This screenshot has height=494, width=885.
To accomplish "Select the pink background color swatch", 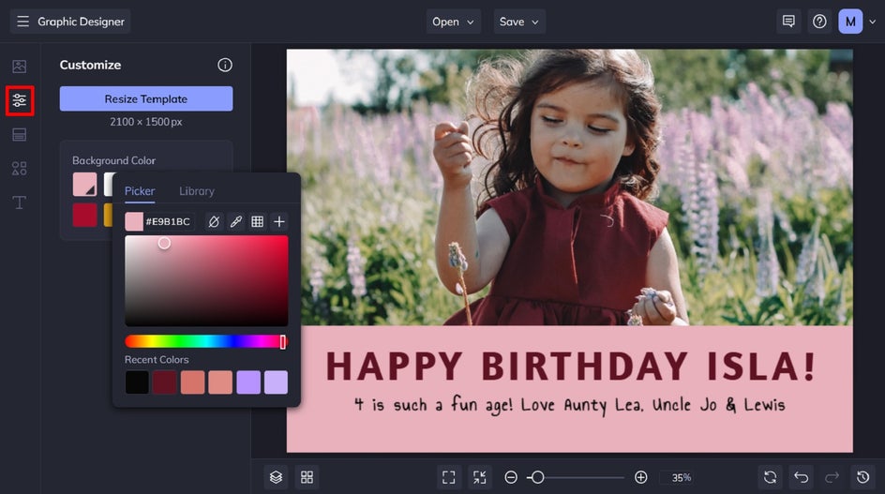I will click(84, 185).
